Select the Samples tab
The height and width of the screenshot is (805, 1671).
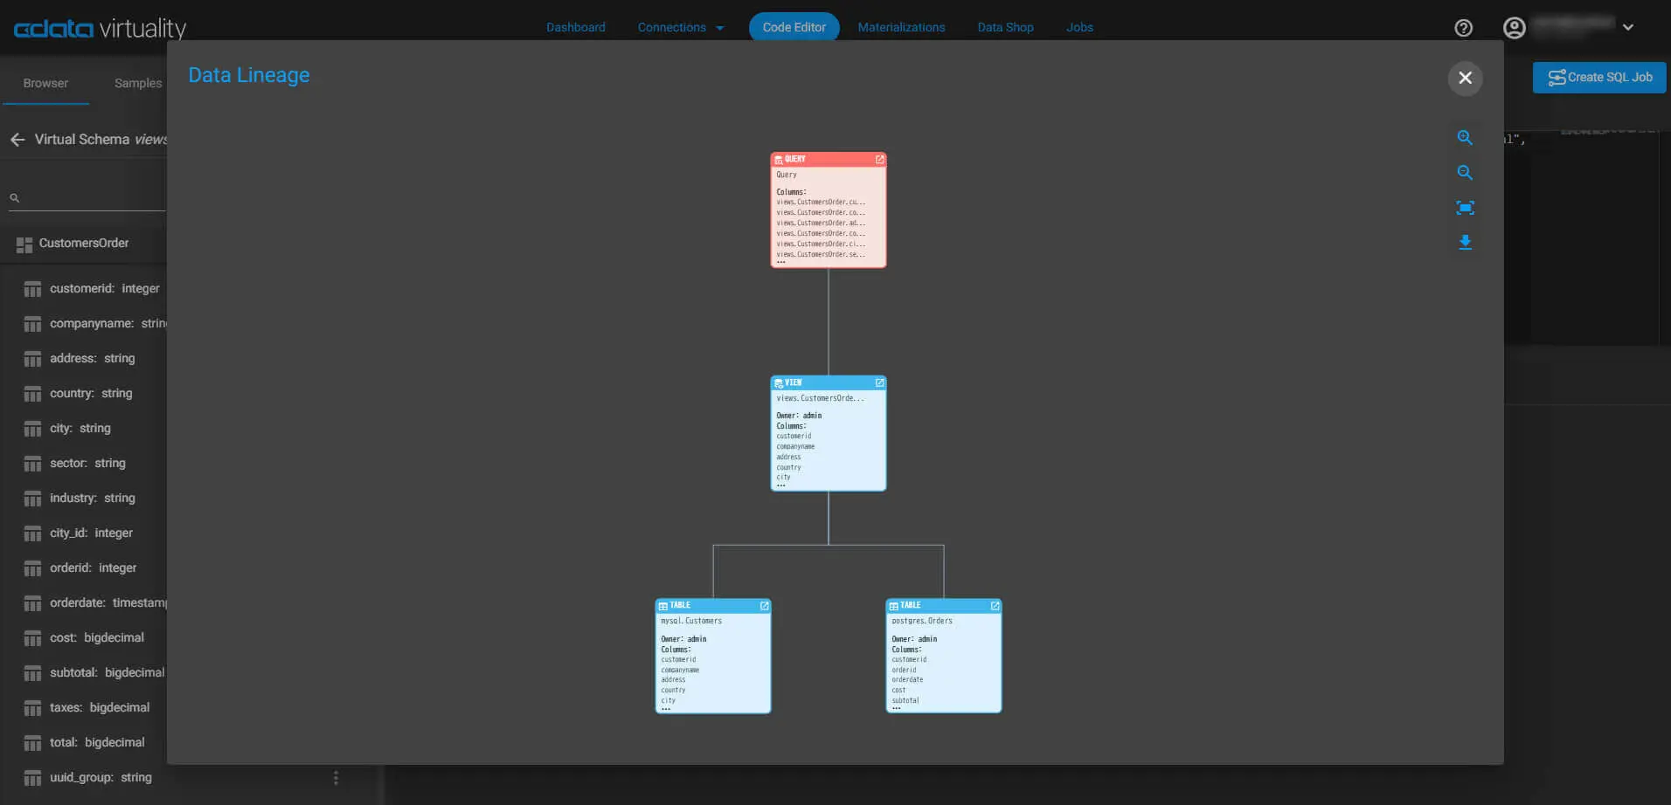138,83
